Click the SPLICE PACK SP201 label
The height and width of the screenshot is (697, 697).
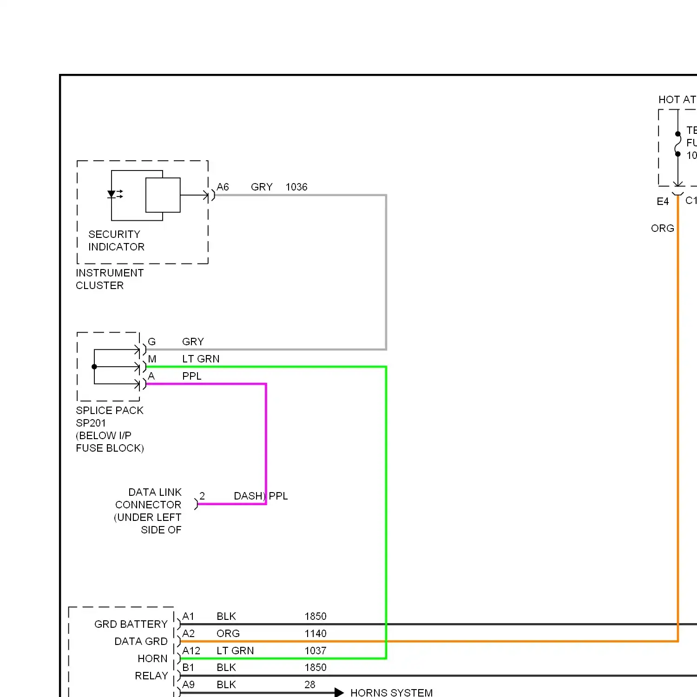coord(110,416)
